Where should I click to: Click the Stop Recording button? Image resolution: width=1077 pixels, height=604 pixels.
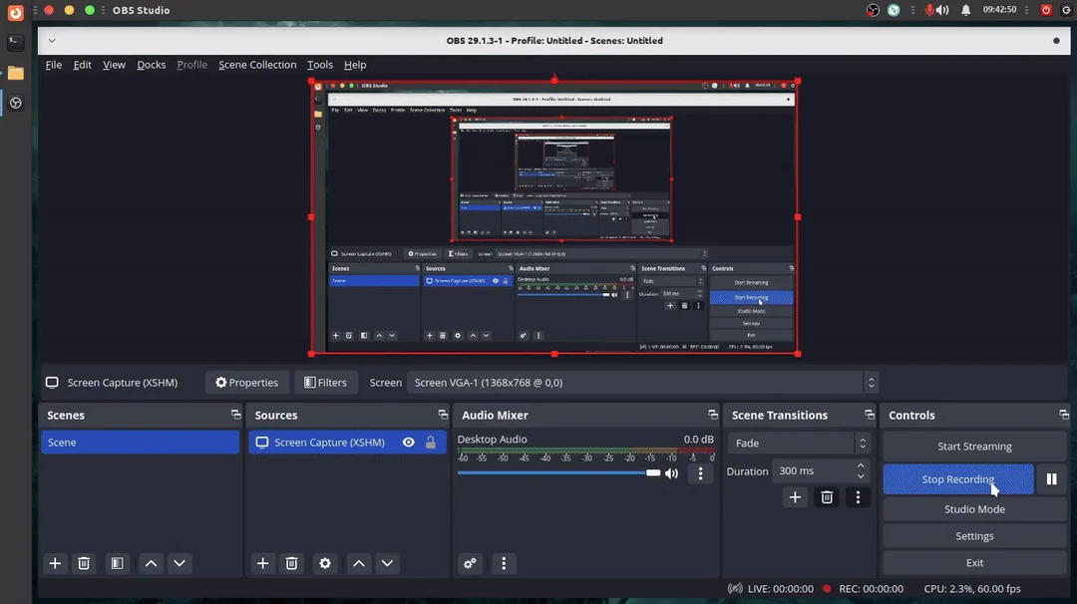click(956, 479)
